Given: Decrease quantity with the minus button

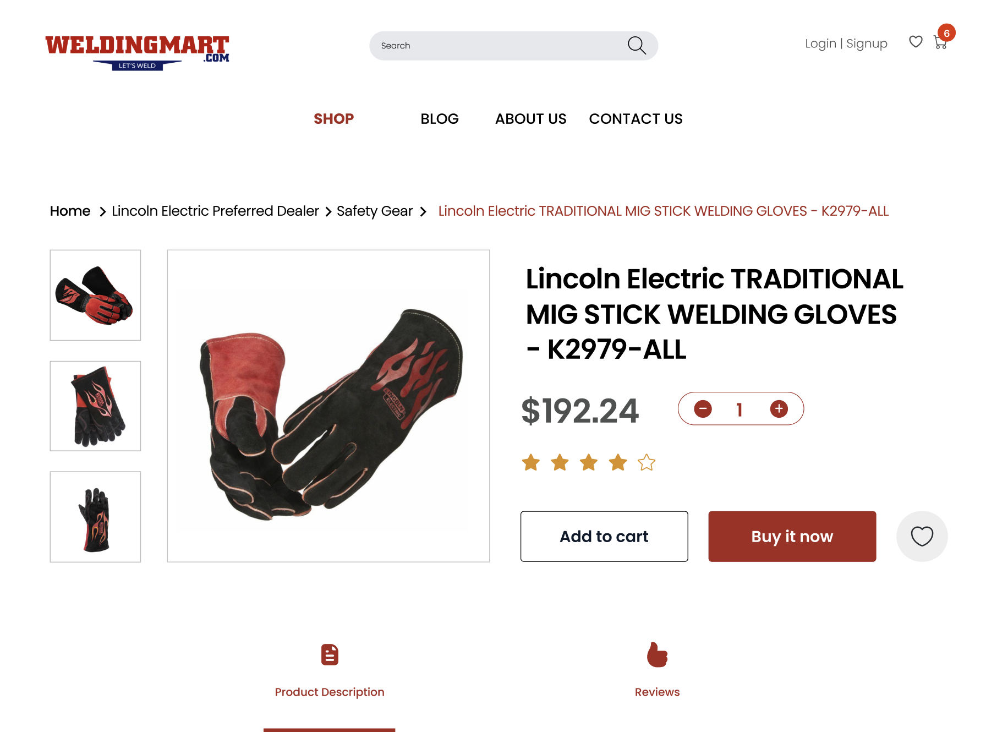Looking at the screenshot, I should (x=703, y=409).
